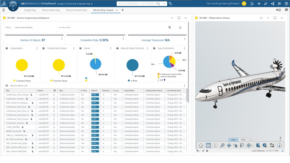Select the Rotate tool in the viewer toolbar
The image size is (290, 163).
point(235,145)
